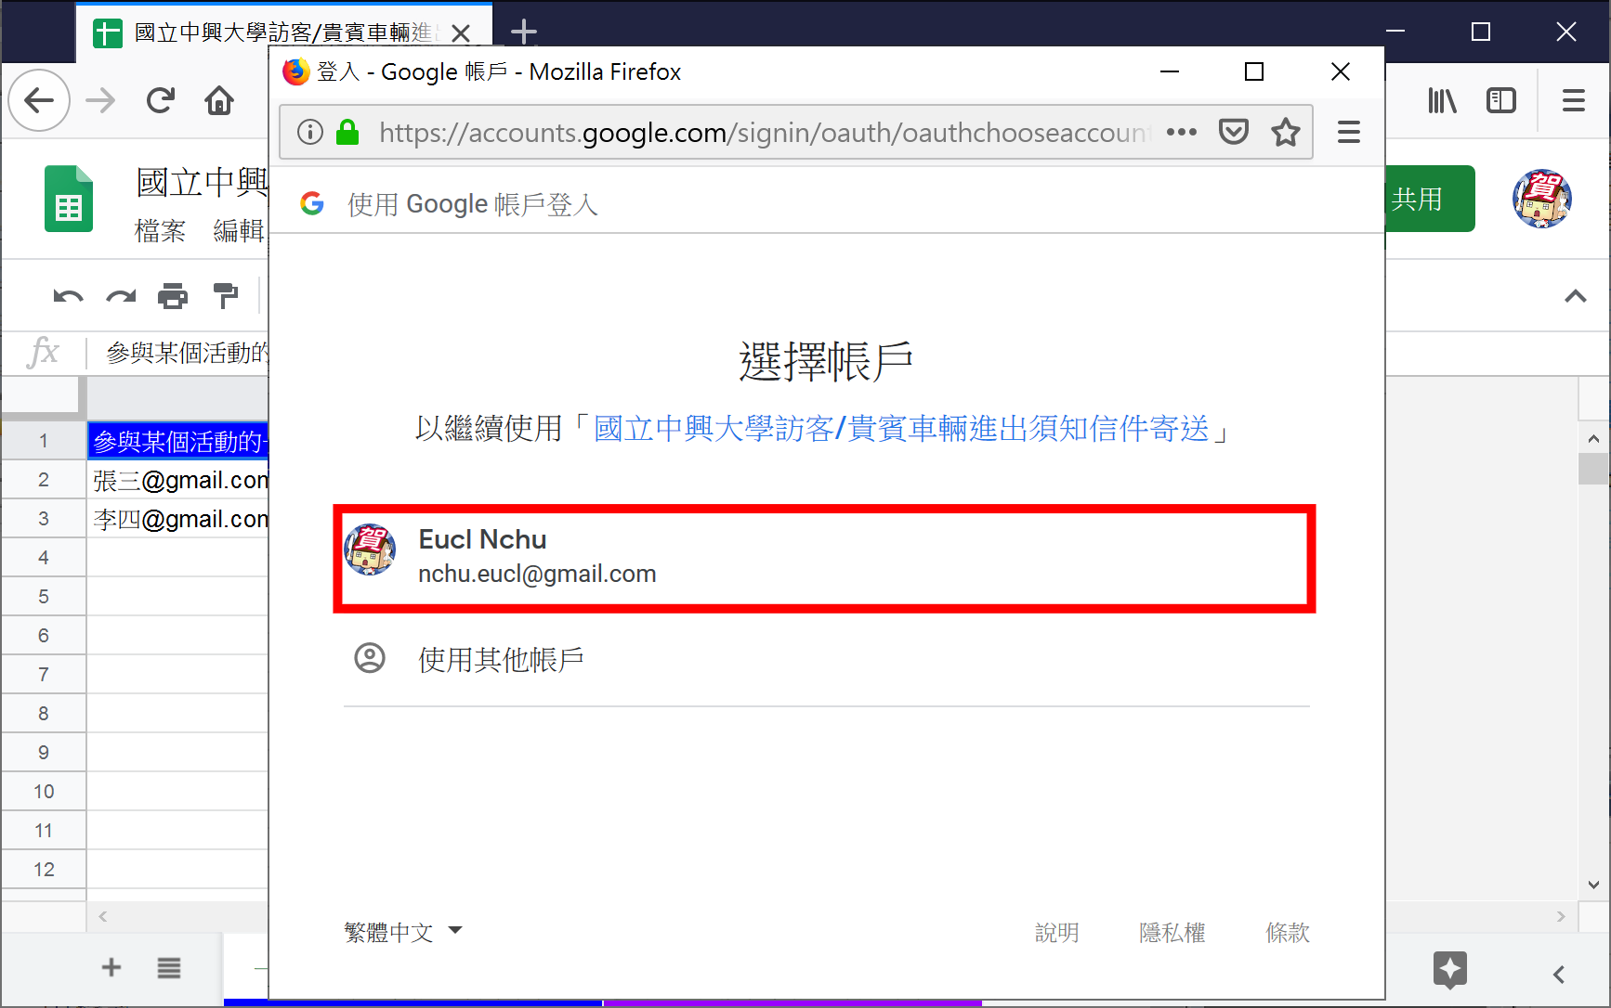Collapse the Sheets menus with the up chevron
1611x1008 pixels.
[x=1576, y=296]
